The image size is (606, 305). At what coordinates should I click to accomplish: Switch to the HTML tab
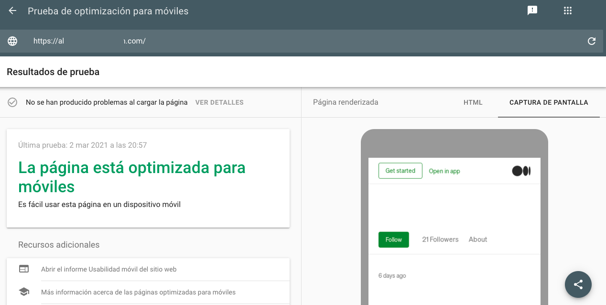click(x=473, y=102)
